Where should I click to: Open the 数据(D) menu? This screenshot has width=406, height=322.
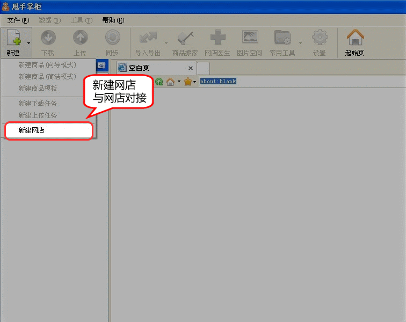click(x=50, y=20)
